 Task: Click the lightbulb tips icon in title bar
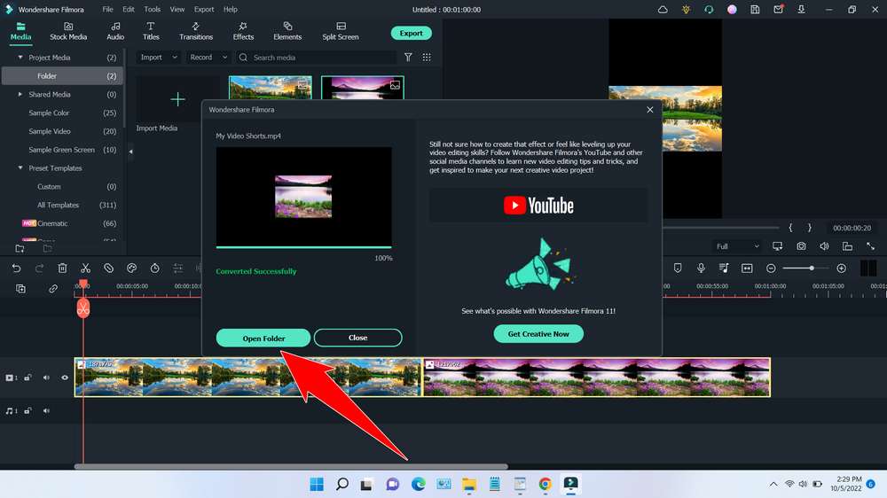686,10
